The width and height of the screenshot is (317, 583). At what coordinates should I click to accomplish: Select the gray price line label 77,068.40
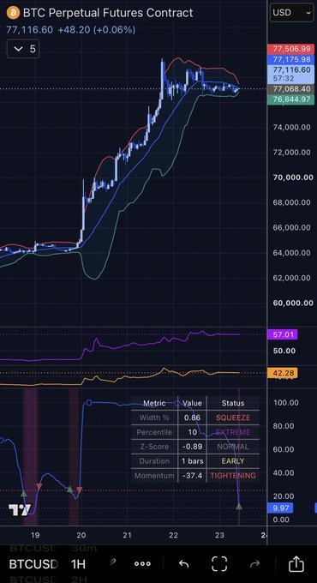(291, 89)
